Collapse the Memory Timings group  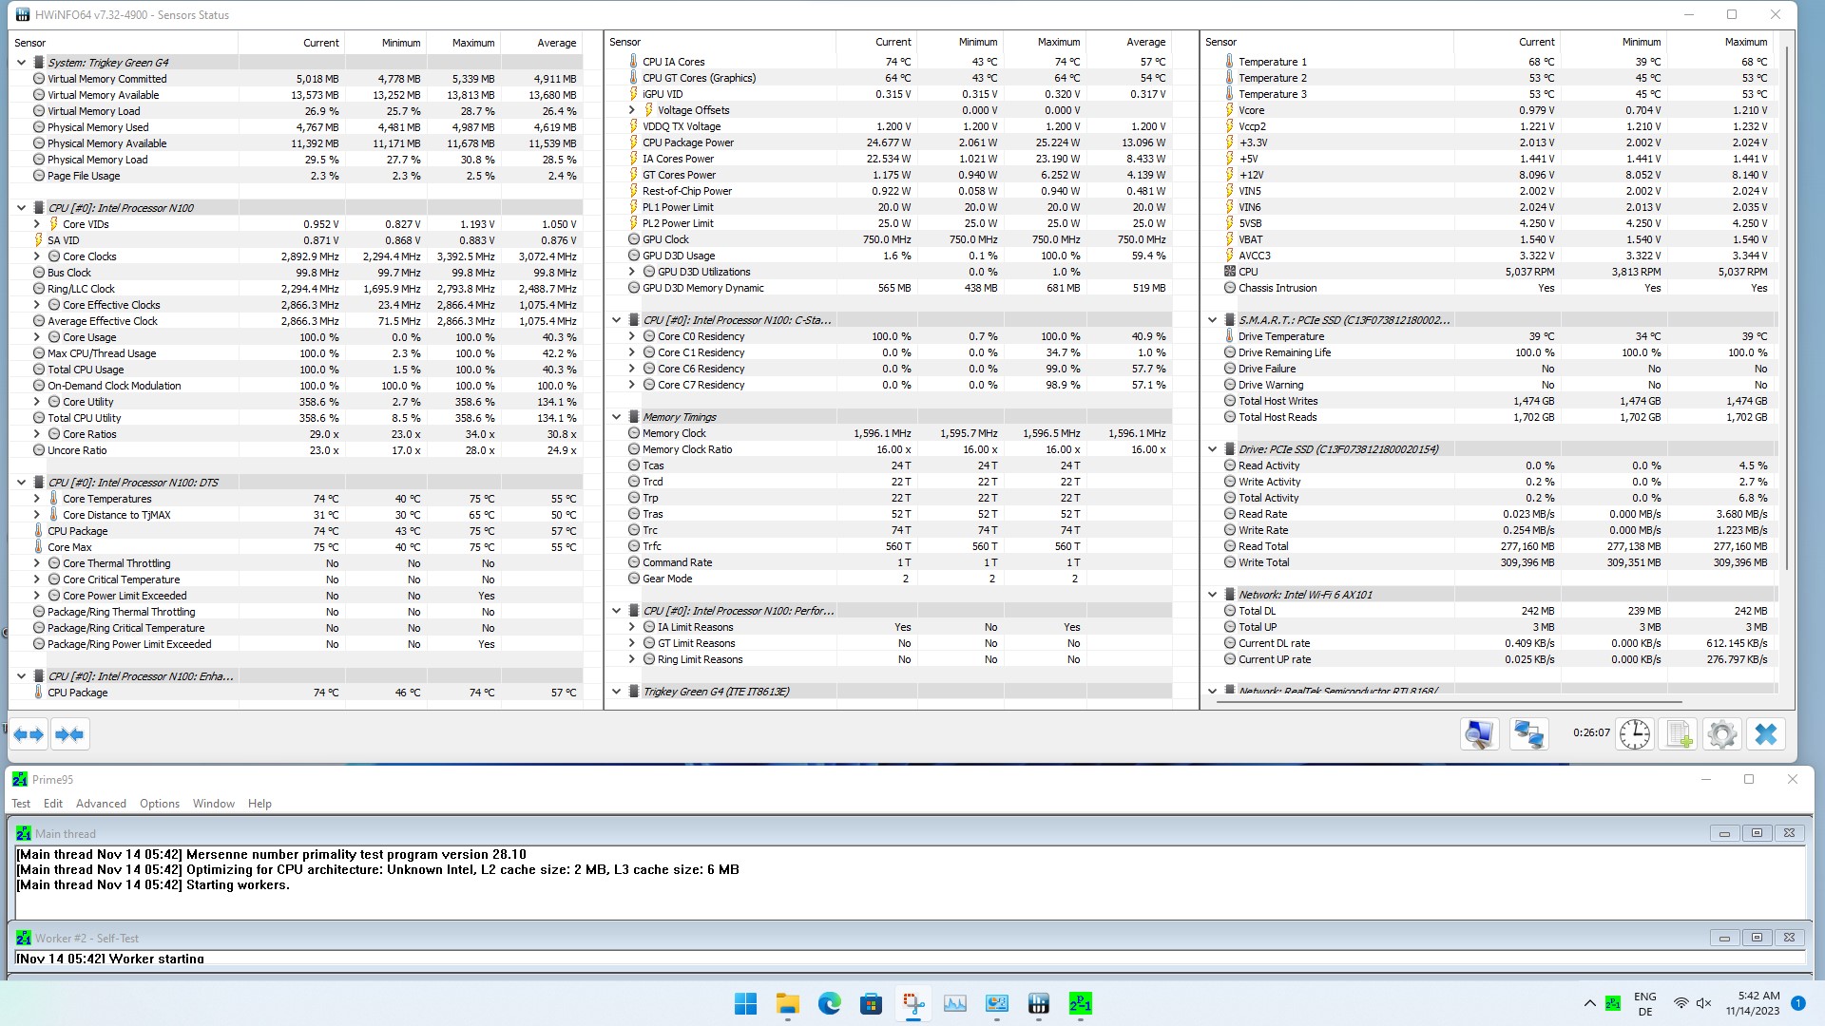click(616, 417)
